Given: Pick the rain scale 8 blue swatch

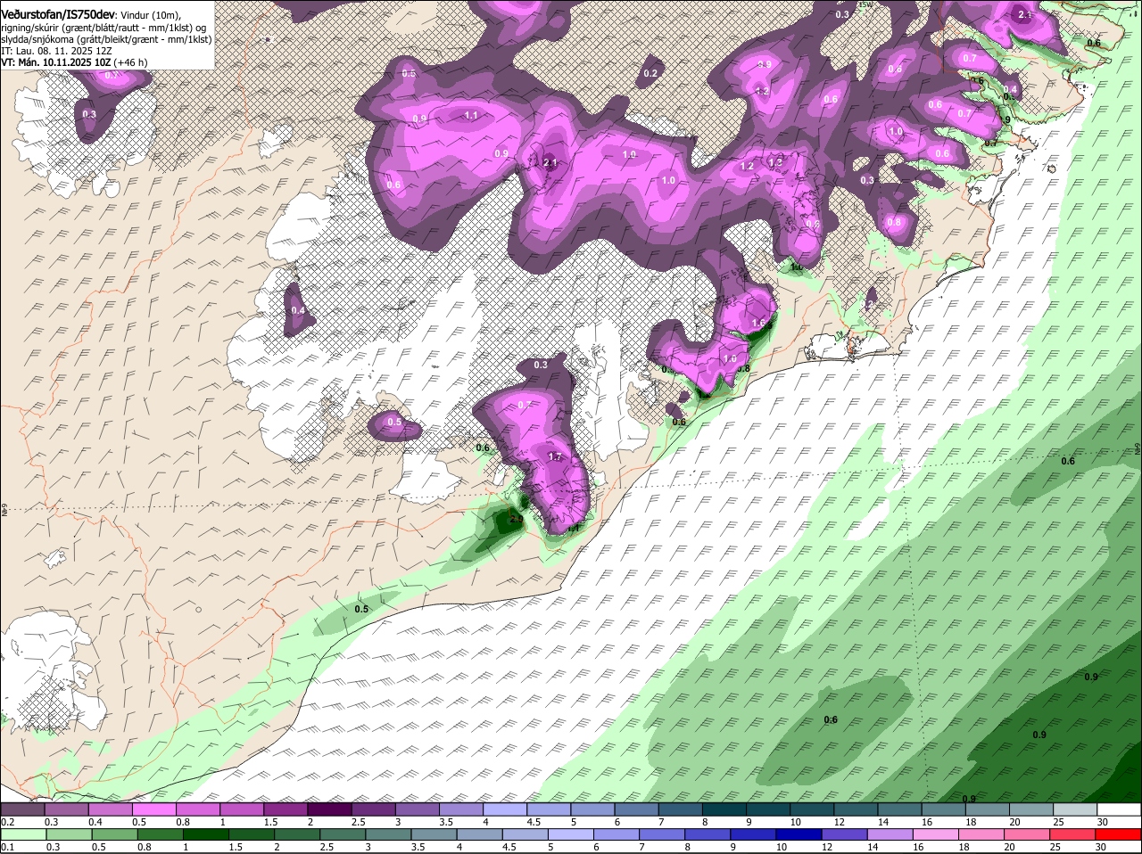Looking at the screenshot, I should click(x=708, y=834).
